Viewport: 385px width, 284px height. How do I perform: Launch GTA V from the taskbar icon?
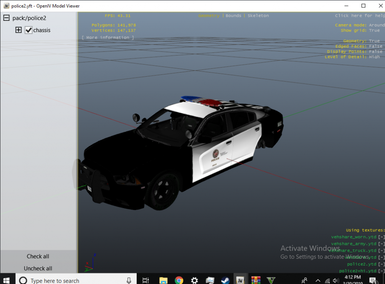tap(272, 281)
